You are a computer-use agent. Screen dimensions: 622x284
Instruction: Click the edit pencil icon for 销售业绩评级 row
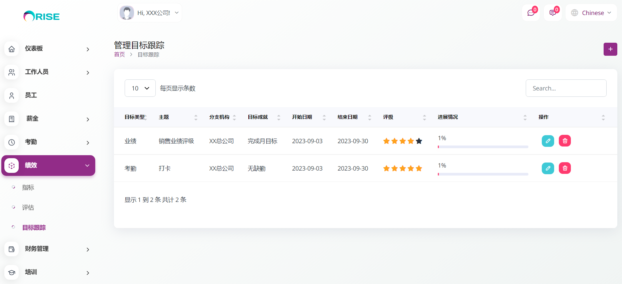pyautogui.click(x=547, y=141)
